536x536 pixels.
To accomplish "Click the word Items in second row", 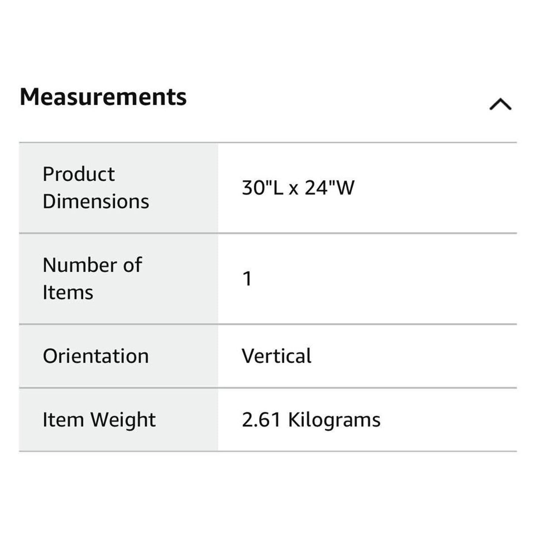I will click(x=68, y=292).
